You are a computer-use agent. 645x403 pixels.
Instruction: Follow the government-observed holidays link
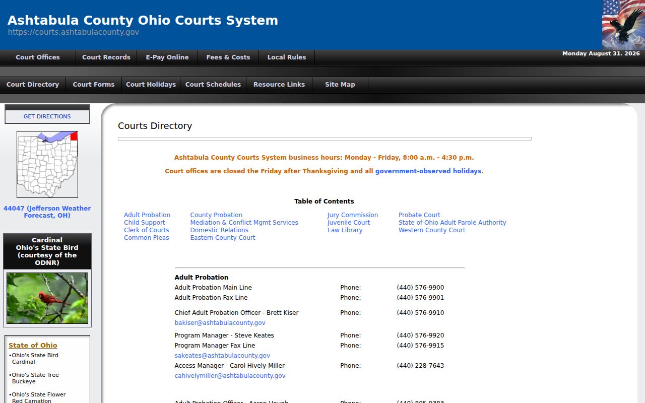pos(428,171)
